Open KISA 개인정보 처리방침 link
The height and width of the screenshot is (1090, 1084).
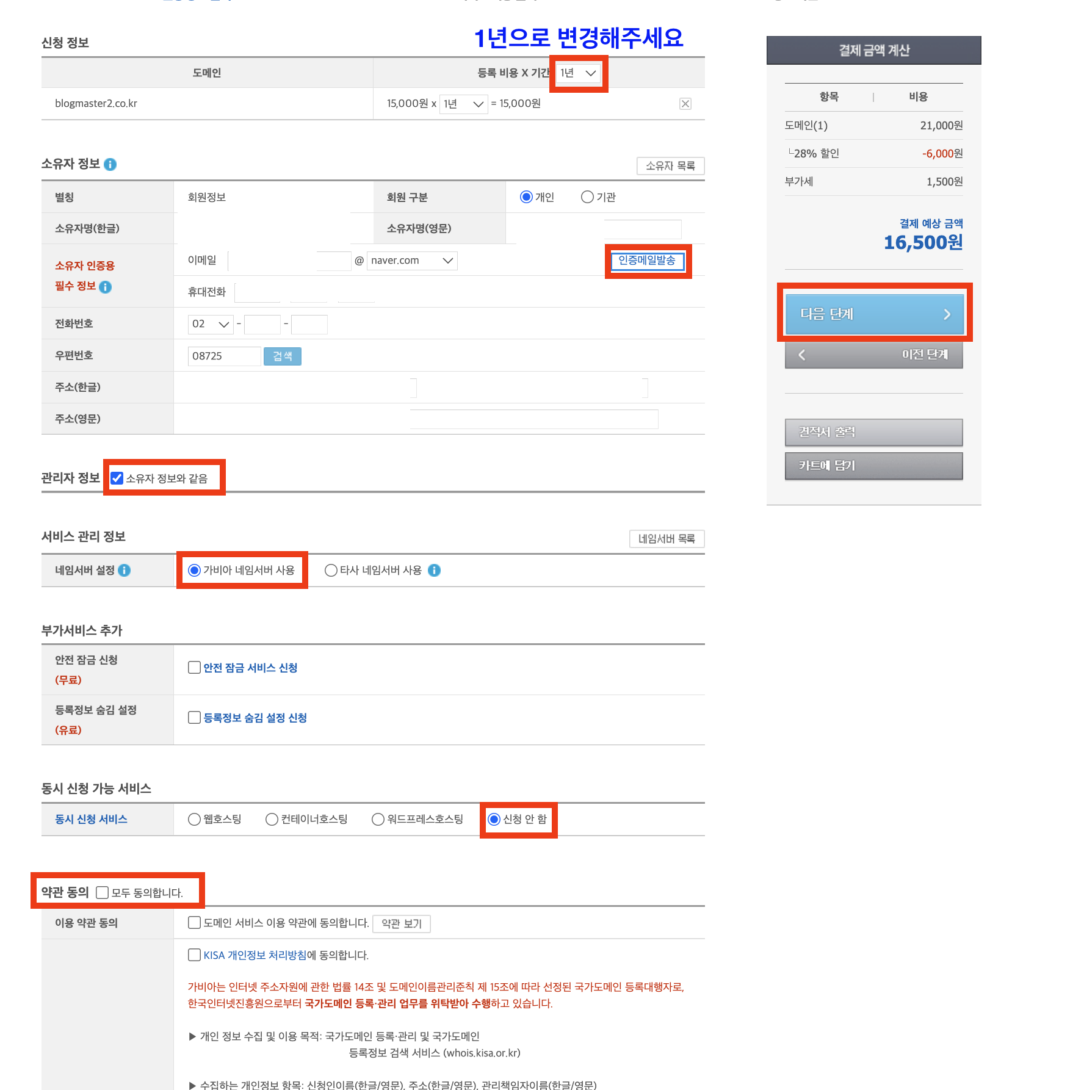[x=255, y=955]
